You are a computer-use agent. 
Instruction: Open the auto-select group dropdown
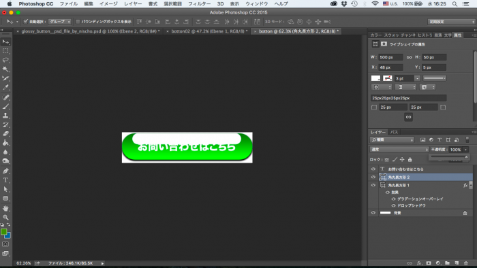[x=60, y=22]
